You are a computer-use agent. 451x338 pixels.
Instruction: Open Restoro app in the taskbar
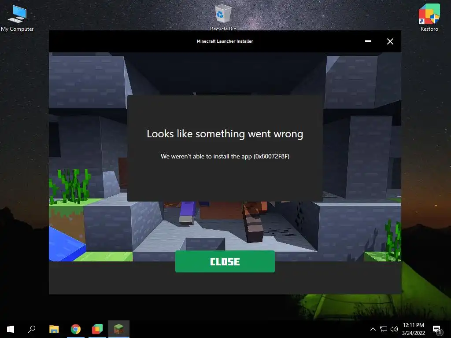pos(97,329)
